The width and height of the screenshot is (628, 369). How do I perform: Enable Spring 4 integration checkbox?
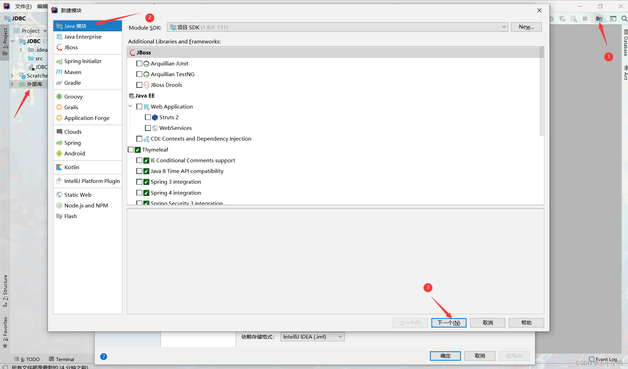139,193
